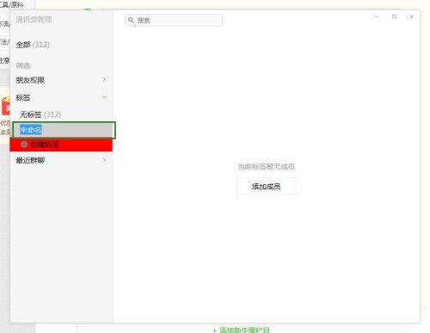
Task: Click the 未命名 tag name field
Action: pos(64,130)
